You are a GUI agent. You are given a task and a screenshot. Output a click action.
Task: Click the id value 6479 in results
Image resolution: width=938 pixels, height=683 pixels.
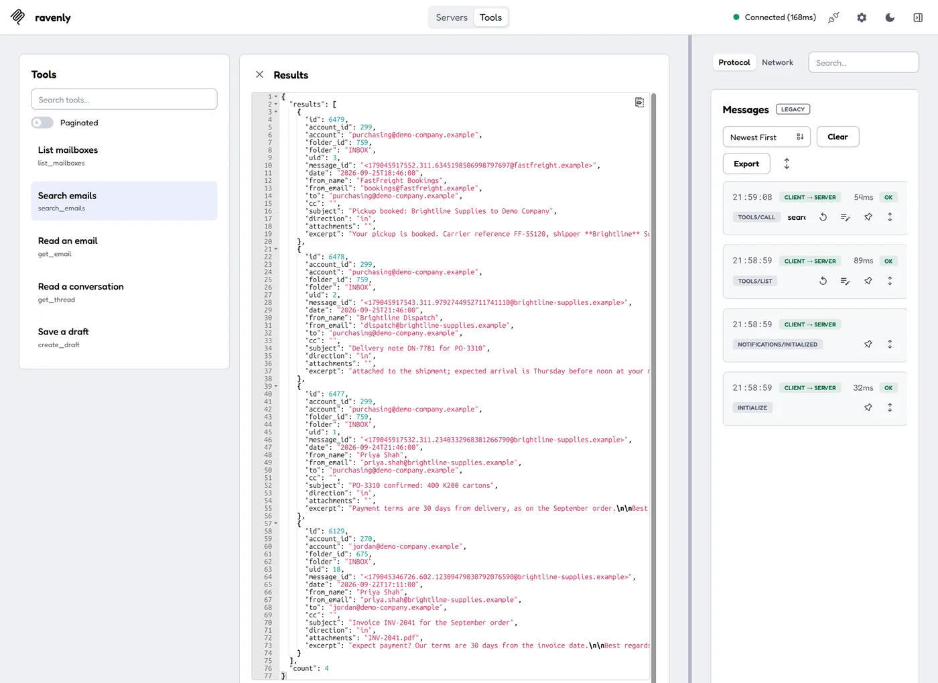pos(336,119)
